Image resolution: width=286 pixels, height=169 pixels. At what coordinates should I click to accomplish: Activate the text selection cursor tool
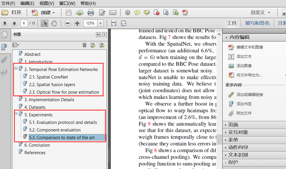(45, 23)
